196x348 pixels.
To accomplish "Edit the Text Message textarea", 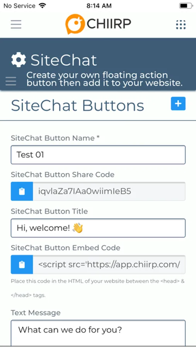I will click(98, 333).
